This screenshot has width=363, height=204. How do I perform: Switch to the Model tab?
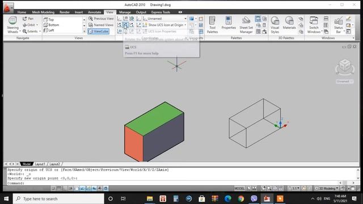point(27,164)
